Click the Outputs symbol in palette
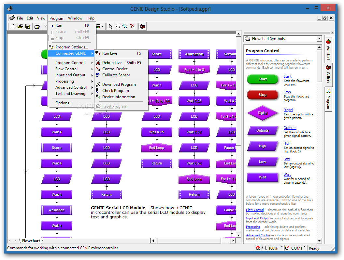 [263, 131]
